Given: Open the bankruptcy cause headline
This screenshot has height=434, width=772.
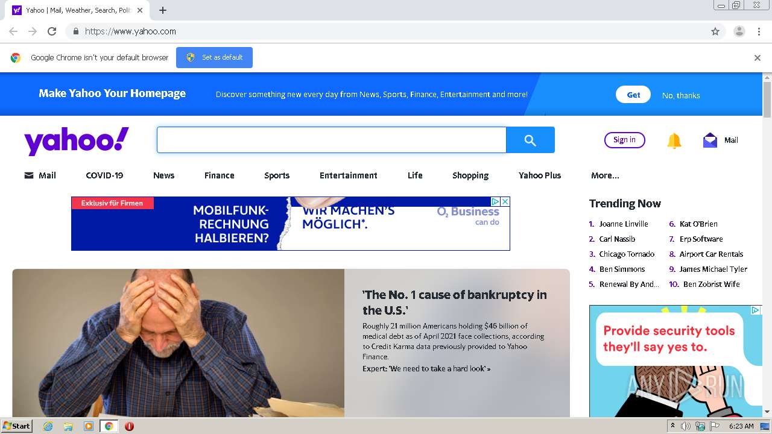Looking at the screenshot, I should [455, 303].
